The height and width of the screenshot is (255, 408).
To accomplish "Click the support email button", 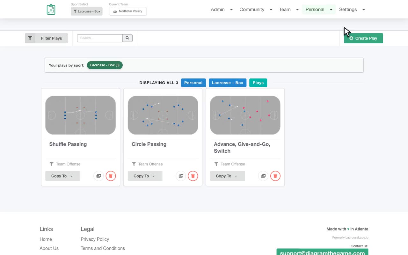I will coord(322,252).
